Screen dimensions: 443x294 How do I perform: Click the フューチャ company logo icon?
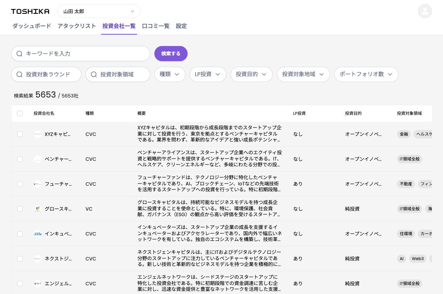[x=38, y=184]
